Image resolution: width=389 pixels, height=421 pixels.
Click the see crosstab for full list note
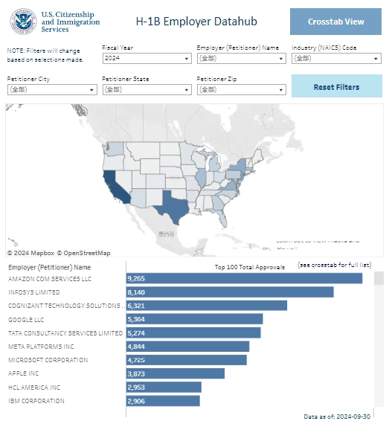click(335, 265)
